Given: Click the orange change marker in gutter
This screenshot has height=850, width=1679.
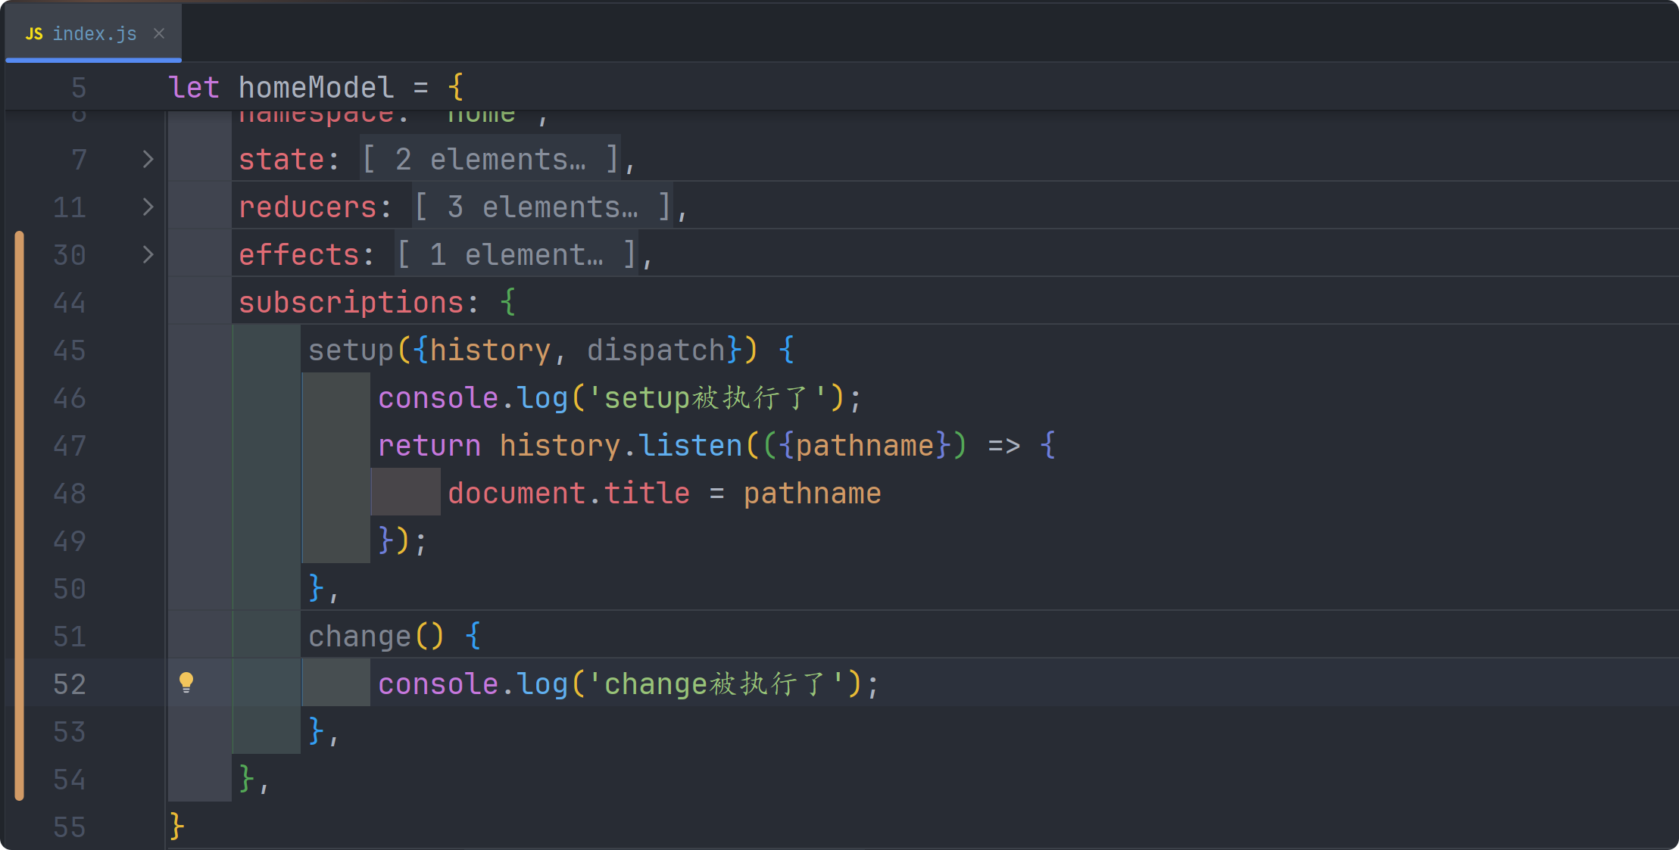Looking at the screenshot, I should [x=20, y=515].
